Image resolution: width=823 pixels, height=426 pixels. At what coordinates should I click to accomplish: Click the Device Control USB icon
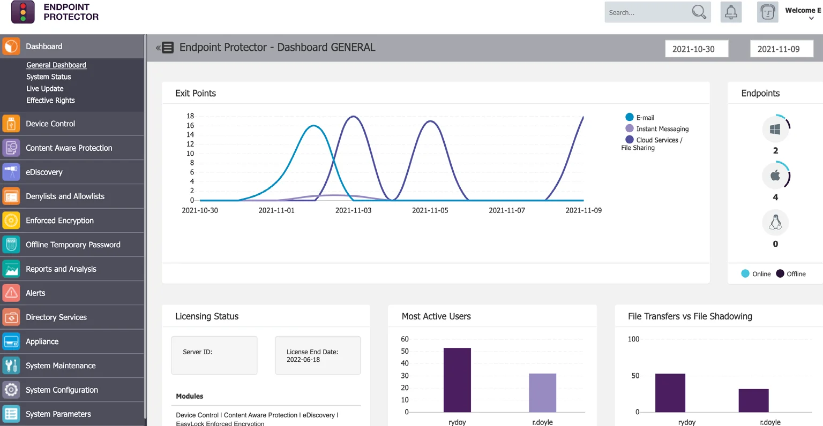[x=11, y=124]
